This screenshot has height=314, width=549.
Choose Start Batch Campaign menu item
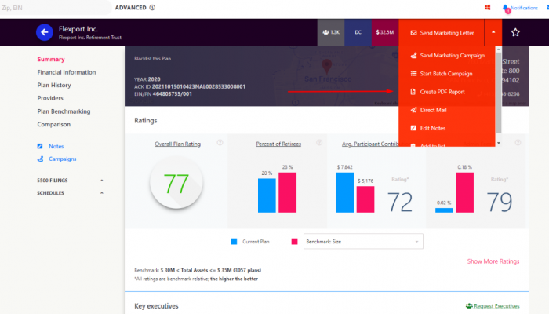tap(447, 74)
